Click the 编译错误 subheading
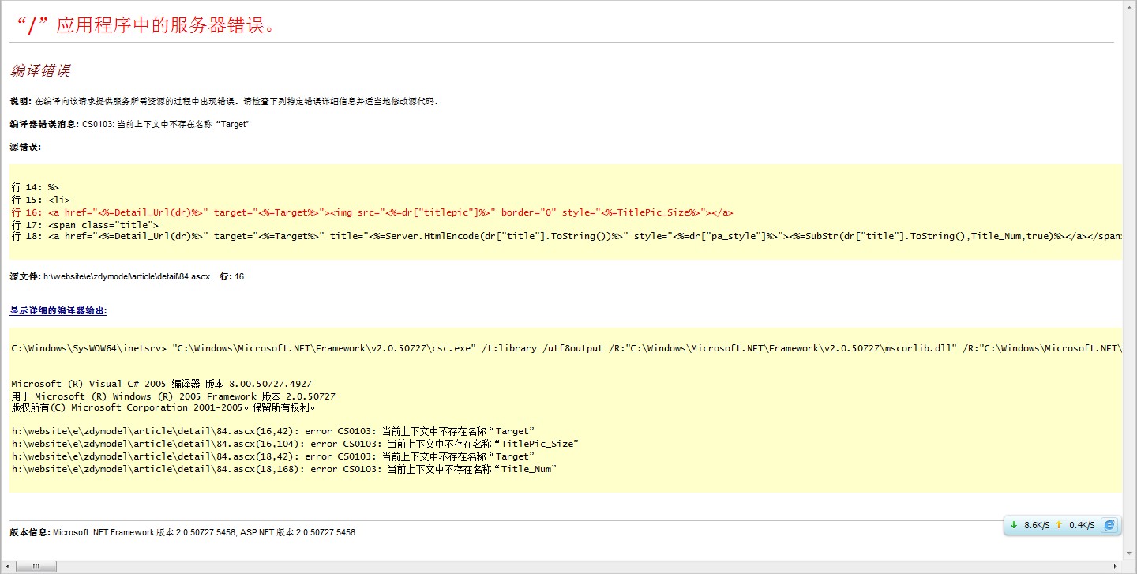1137x574 pixels. pos(40,71)
